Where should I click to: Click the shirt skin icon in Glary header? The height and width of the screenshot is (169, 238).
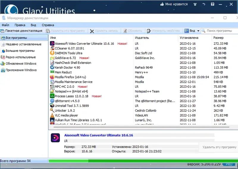pos(195,4)
